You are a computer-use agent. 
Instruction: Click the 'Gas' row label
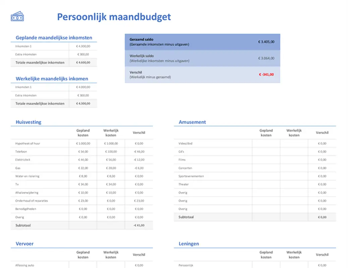point(18,168)
